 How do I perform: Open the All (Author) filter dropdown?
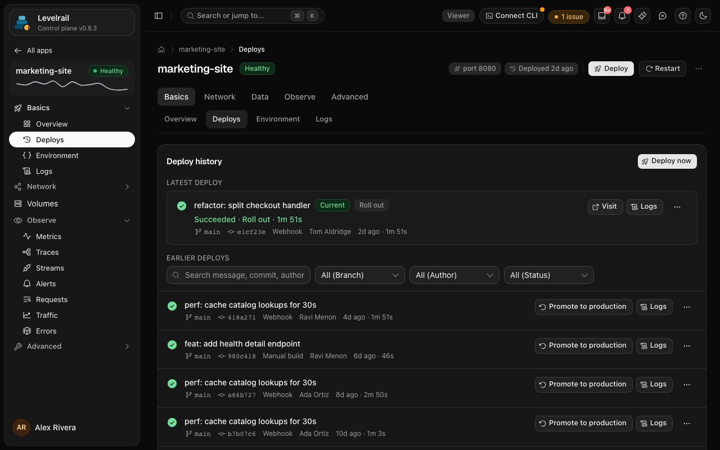pos(454,275)
